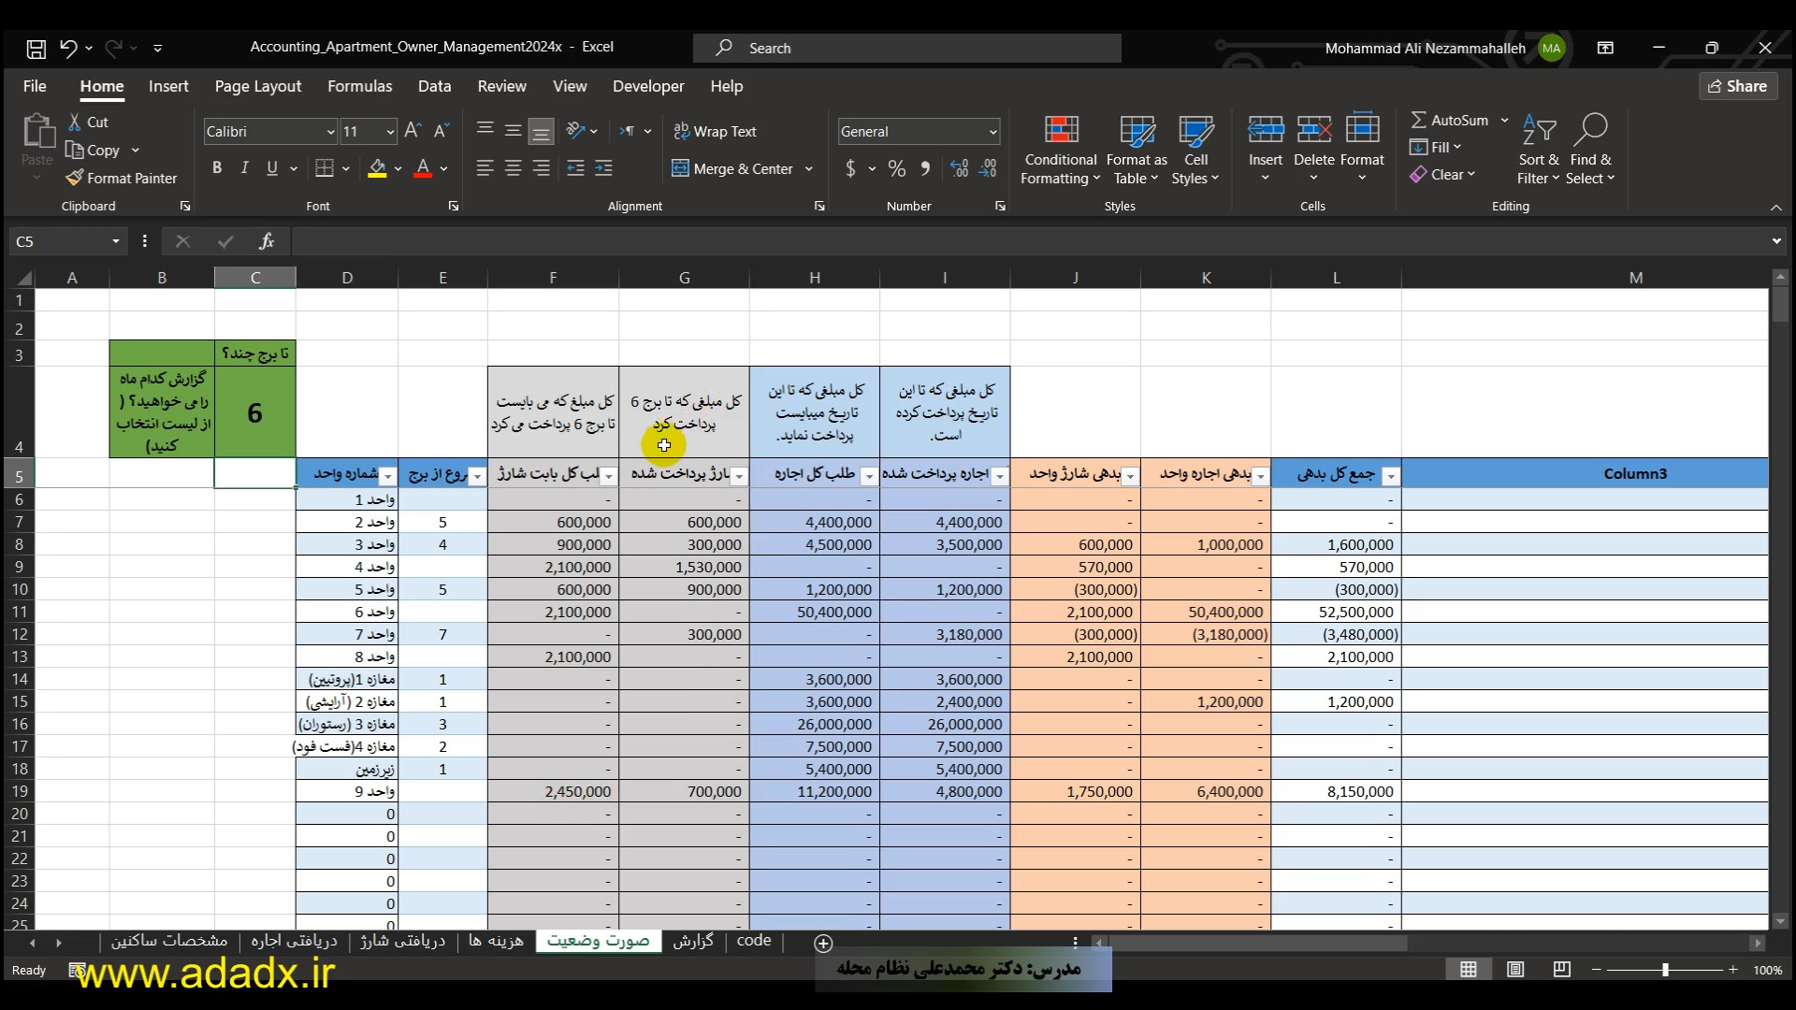Viewport: 1796px width, 1010px height.
Task: Click the Search box in title bar
Action: coord(907,48)
